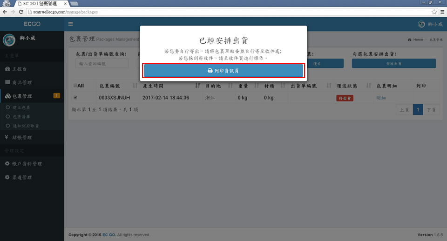Image resolution: width=447 pixels, height=241 pixels.
Task: Toggle the hamburger sidebar menu icon
Action: (71, 24)
